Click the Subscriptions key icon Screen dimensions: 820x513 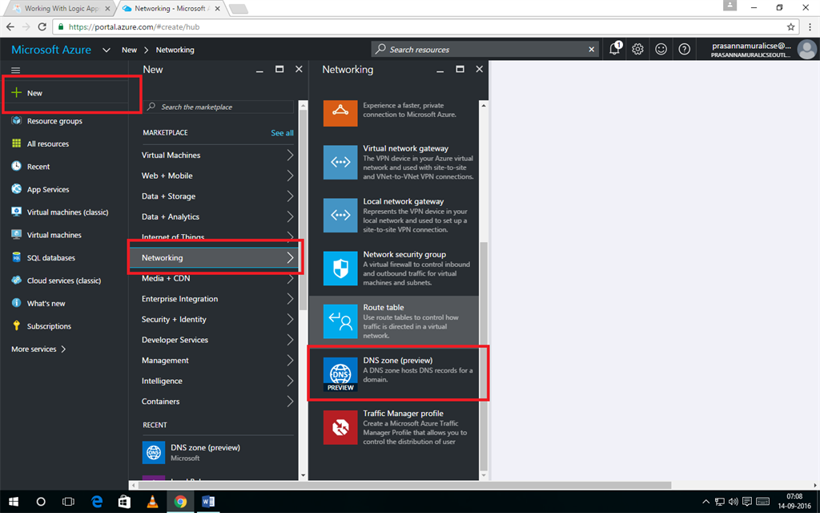pos(17,325)
